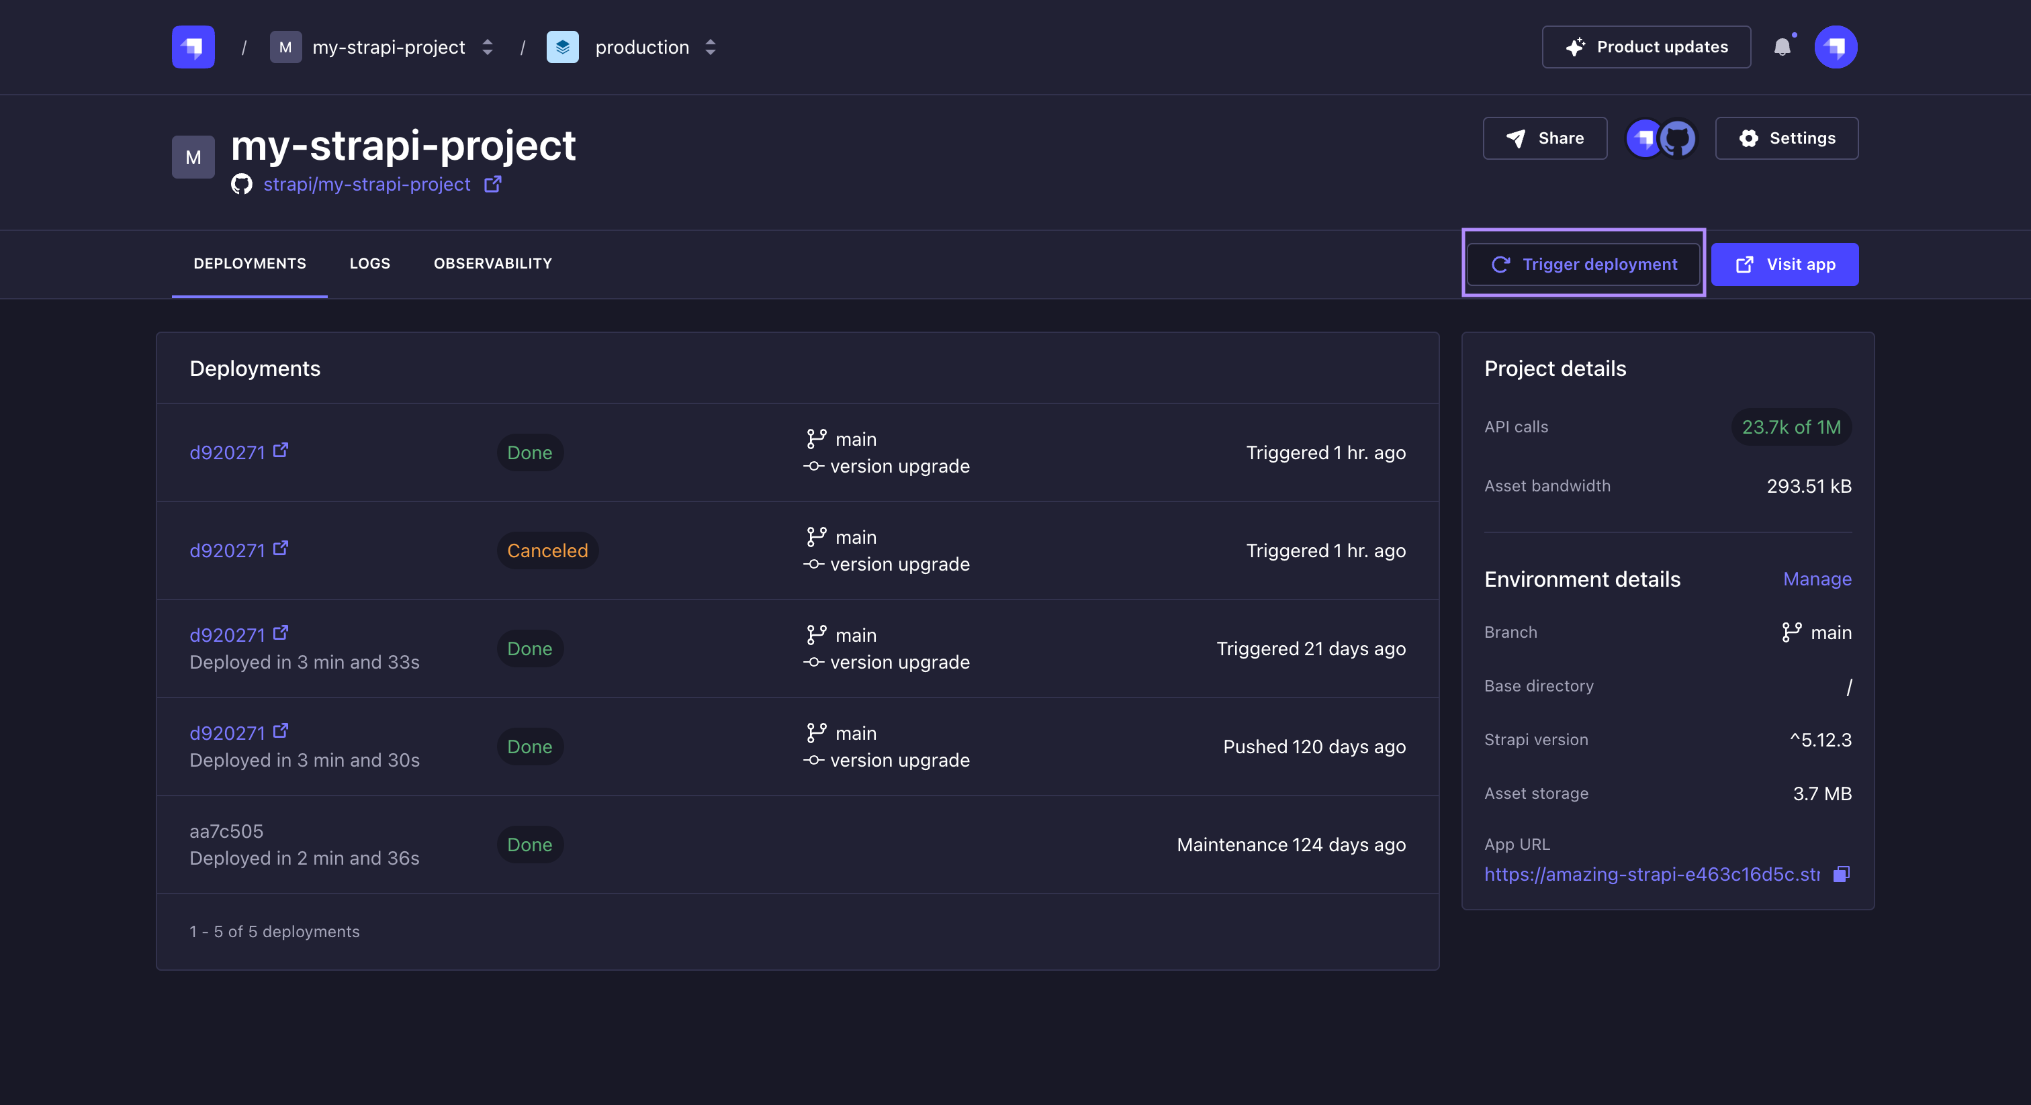Click the Share button
This screenshot has height=1105, width=2031.
pos(1545,139)
